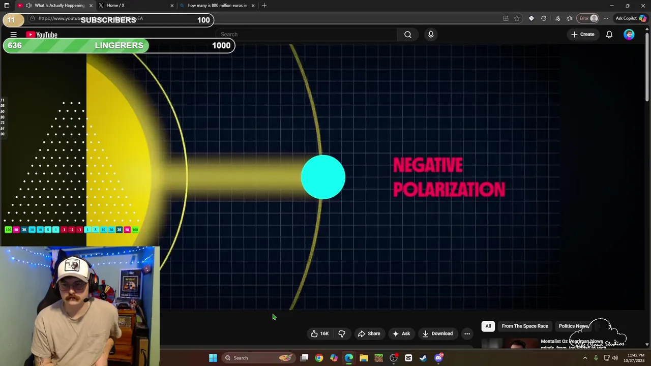Viewport: 651px width, 366px height.
Task: Switch to the 800 million euros search tab
Action: pyautogui.click(x=217, y=6)
